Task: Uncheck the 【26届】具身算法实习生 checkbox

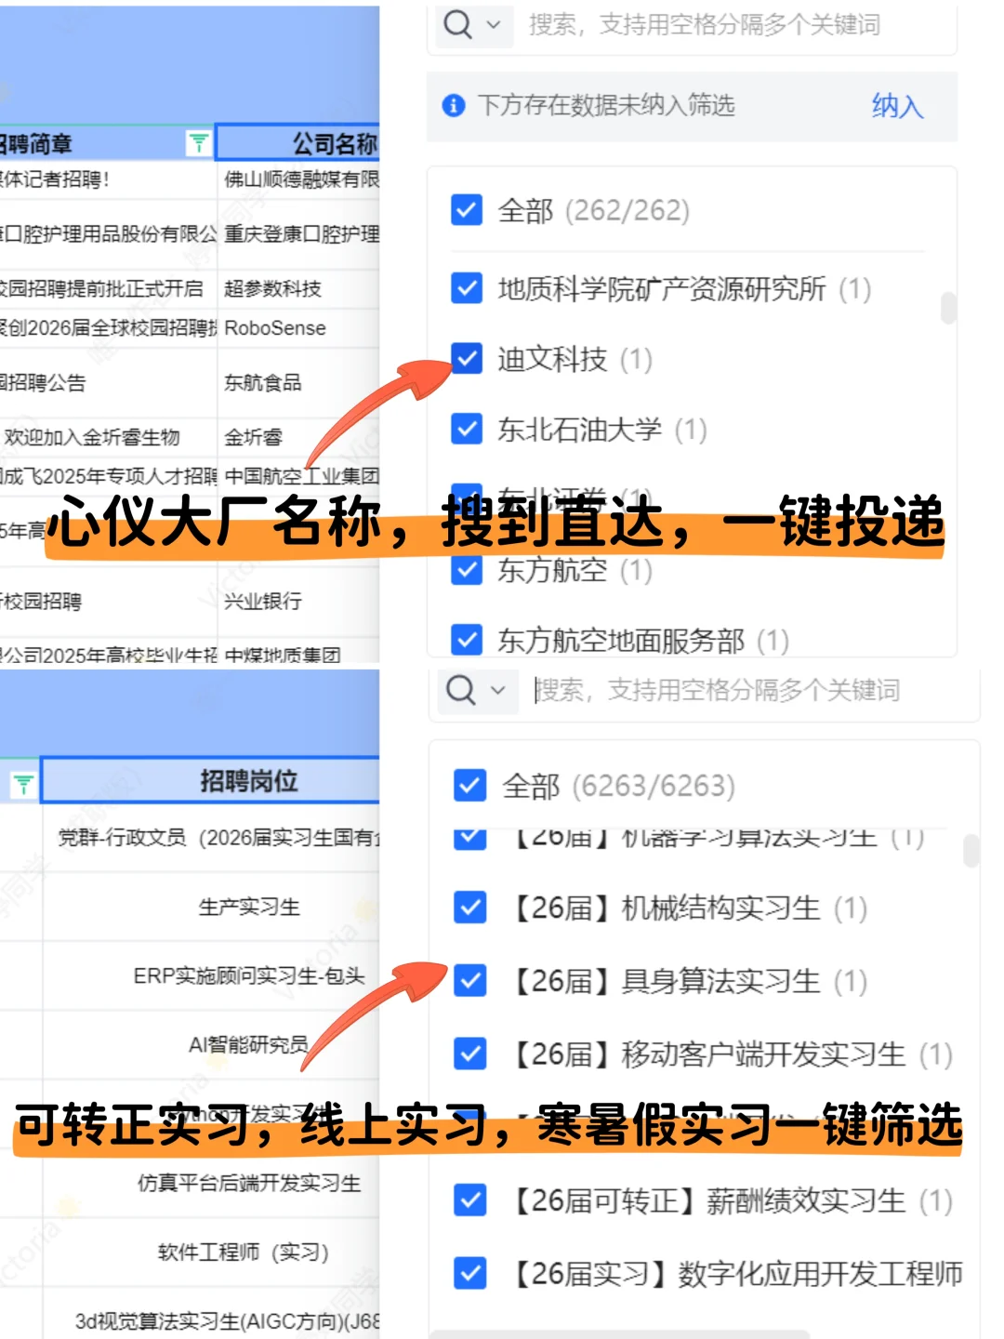Action: pos(469,981)
